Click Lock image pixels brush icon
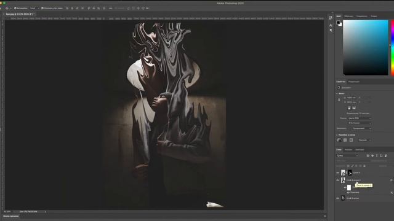 point(352,166)
